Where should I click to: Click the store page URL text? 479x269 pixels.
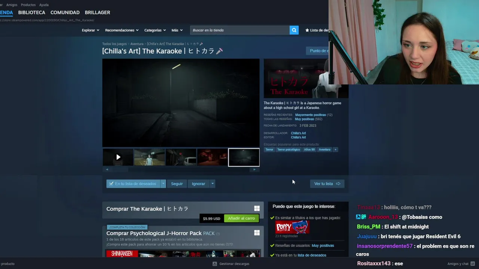click(47, 20)
